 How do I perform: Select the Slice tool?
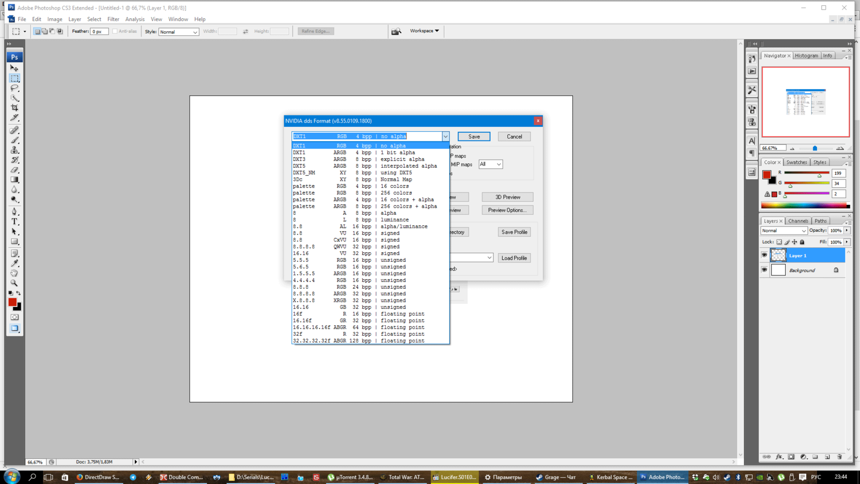[x=15, y=117]
